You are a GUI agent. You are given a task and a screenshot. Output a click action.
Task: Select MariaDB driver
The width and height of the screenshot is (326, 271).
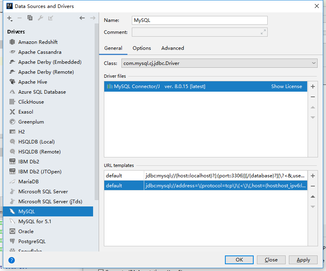pos(48,181)
